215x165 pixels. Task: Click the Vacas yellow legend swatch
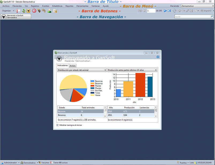[x=92, y=95]
